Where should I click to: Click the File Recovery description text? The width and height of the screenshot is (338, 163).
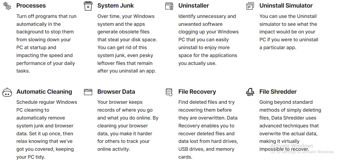[208, 130]
